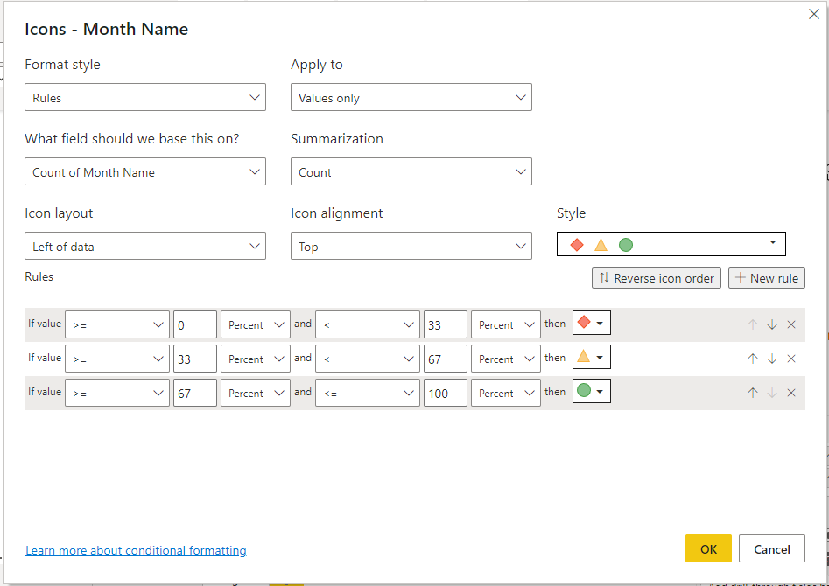829x586 pixels.
Task: Open third rule's <= operator dropdown
Action: pos(368,393)
